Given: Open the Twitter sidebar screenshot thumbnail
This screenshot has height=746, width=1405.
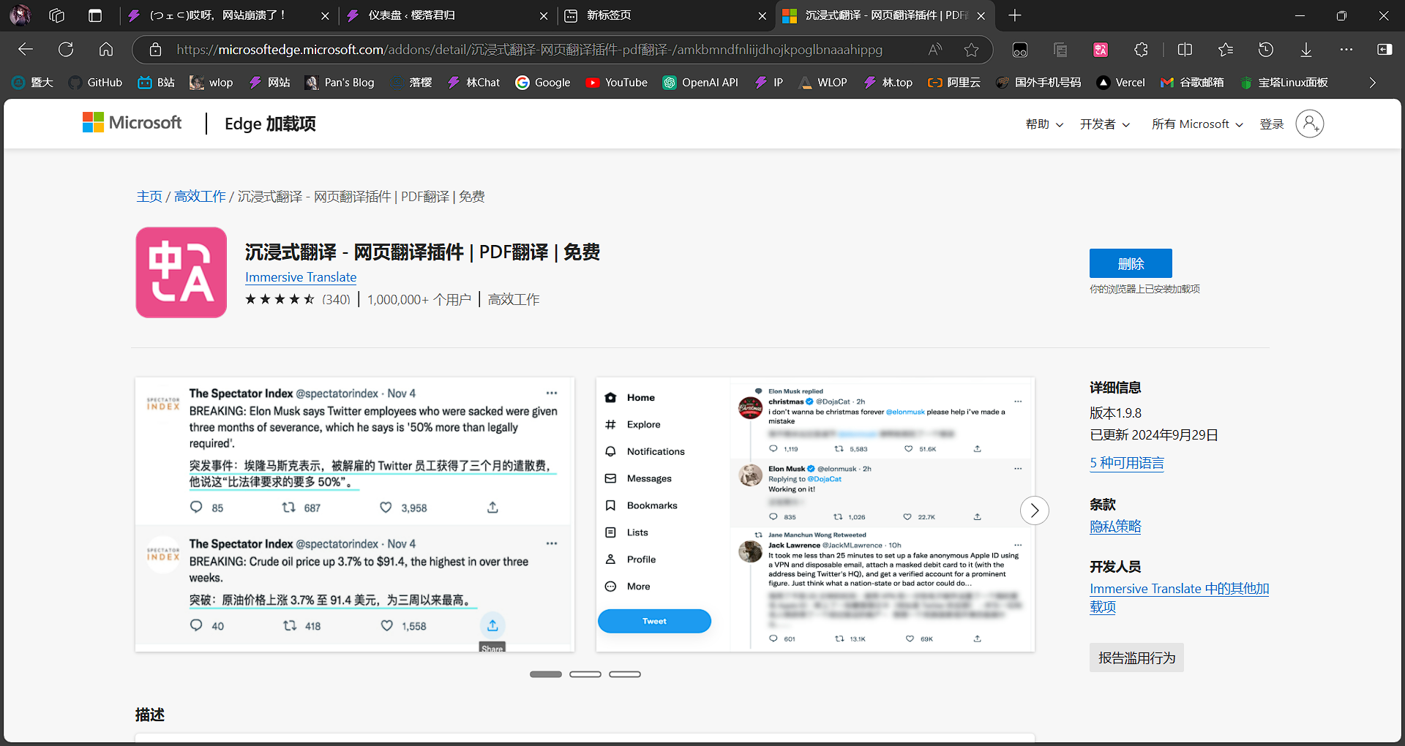Looking at the screenshot, I should click(x=815, y=514).
